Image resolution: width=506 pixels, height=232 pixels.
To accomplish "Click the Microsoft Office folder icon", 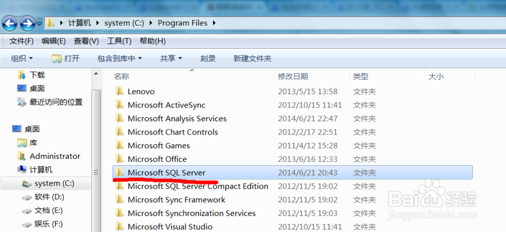I will click(x=120, y=159).
